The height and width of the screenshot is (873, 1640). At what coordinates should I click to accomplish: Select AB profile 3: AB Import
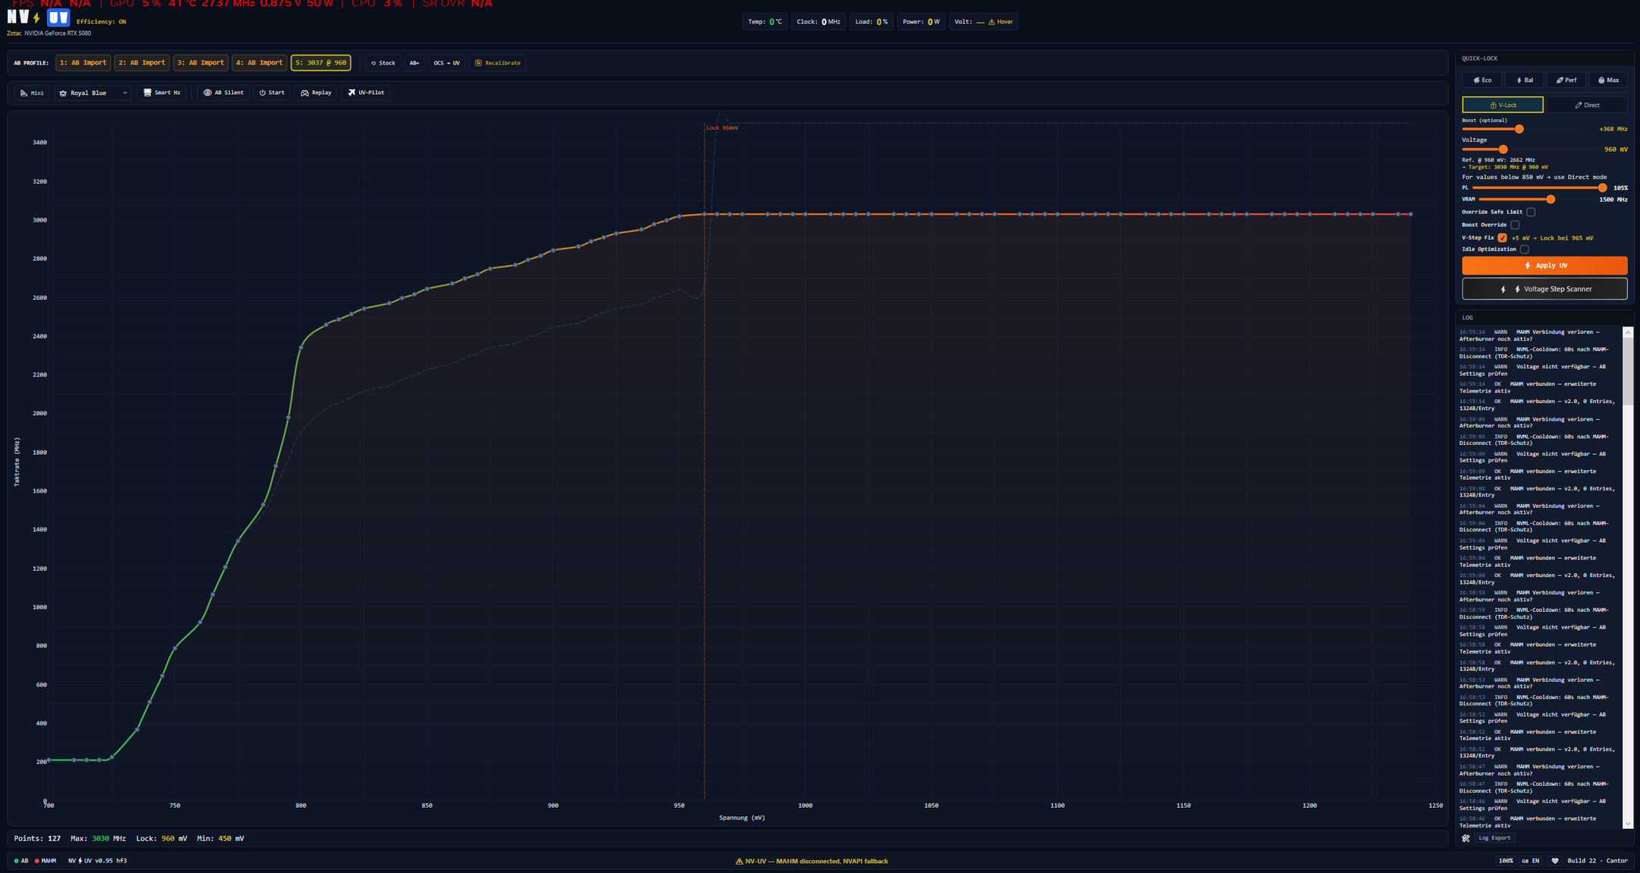[200, 63]
